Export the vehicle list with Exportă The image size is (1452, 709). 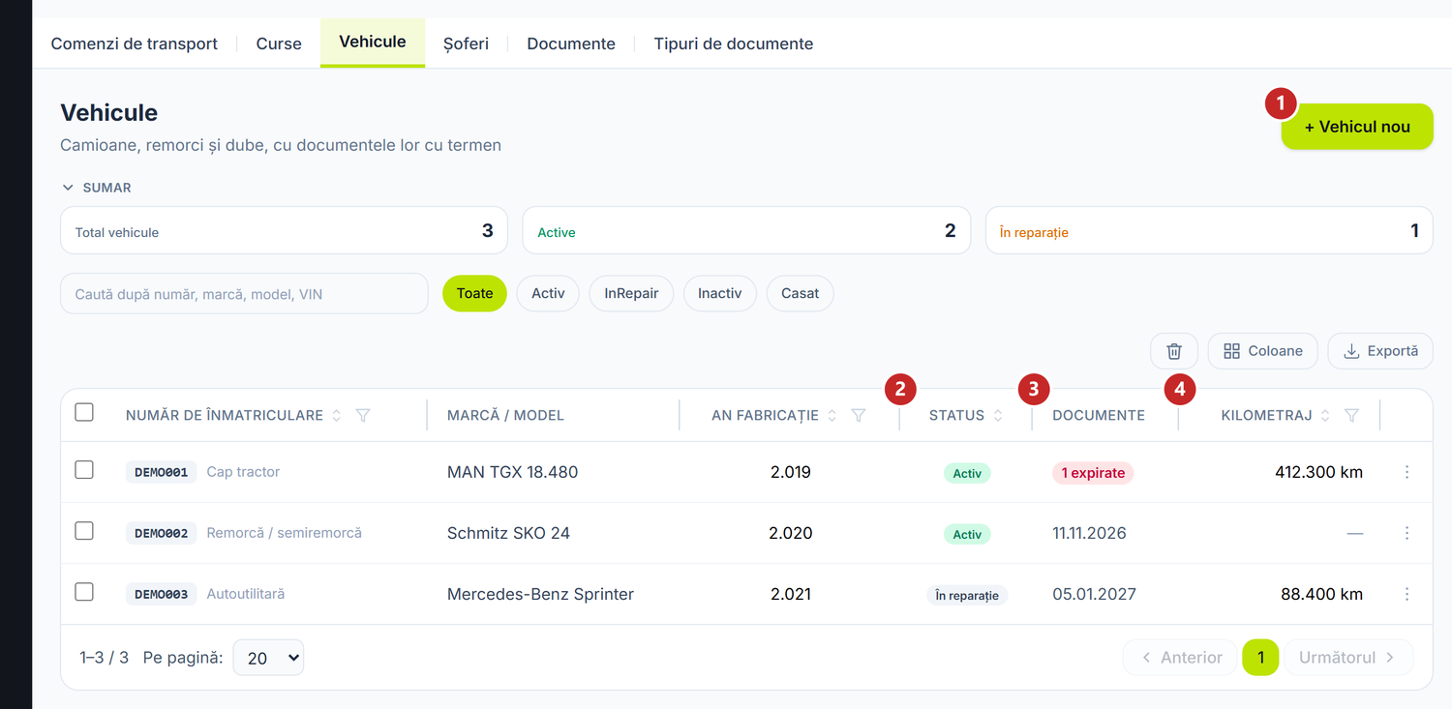1380,351
